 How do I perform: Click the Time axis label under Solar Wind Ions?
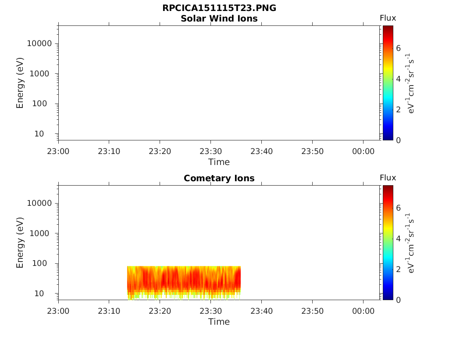click(219, 162)
